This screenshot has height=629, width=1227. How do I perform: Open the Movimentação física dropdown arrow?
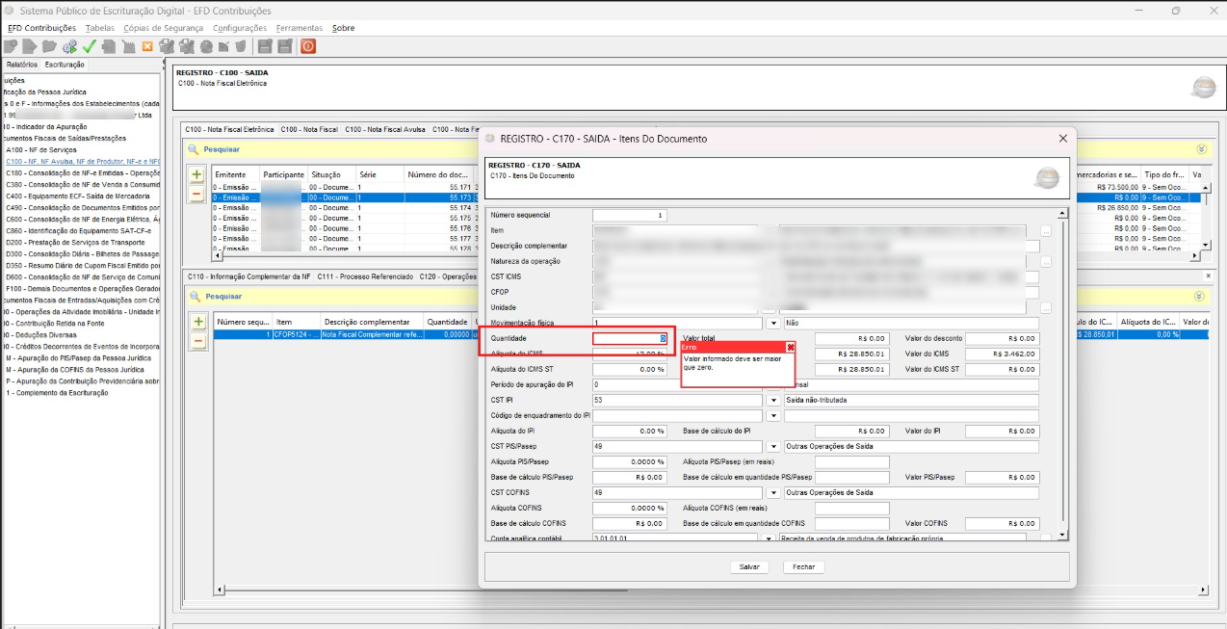tap(772, 324)
